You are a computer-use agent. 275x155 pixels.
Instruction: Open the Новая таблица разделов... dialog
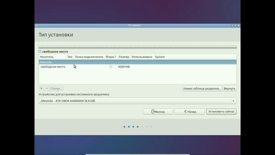click(x=202, y=88)
